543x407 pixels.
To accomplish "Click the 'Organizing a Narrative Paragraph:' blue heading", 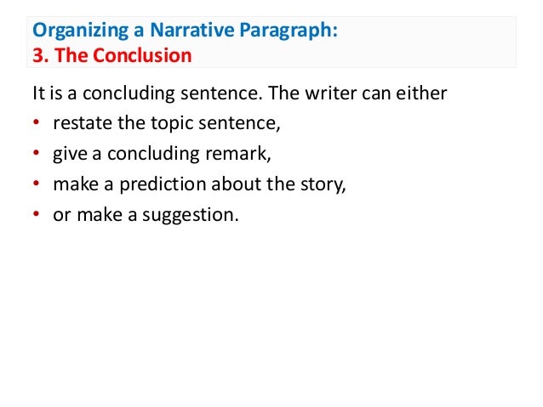I will pyautogui.click(x=185, y=31).
